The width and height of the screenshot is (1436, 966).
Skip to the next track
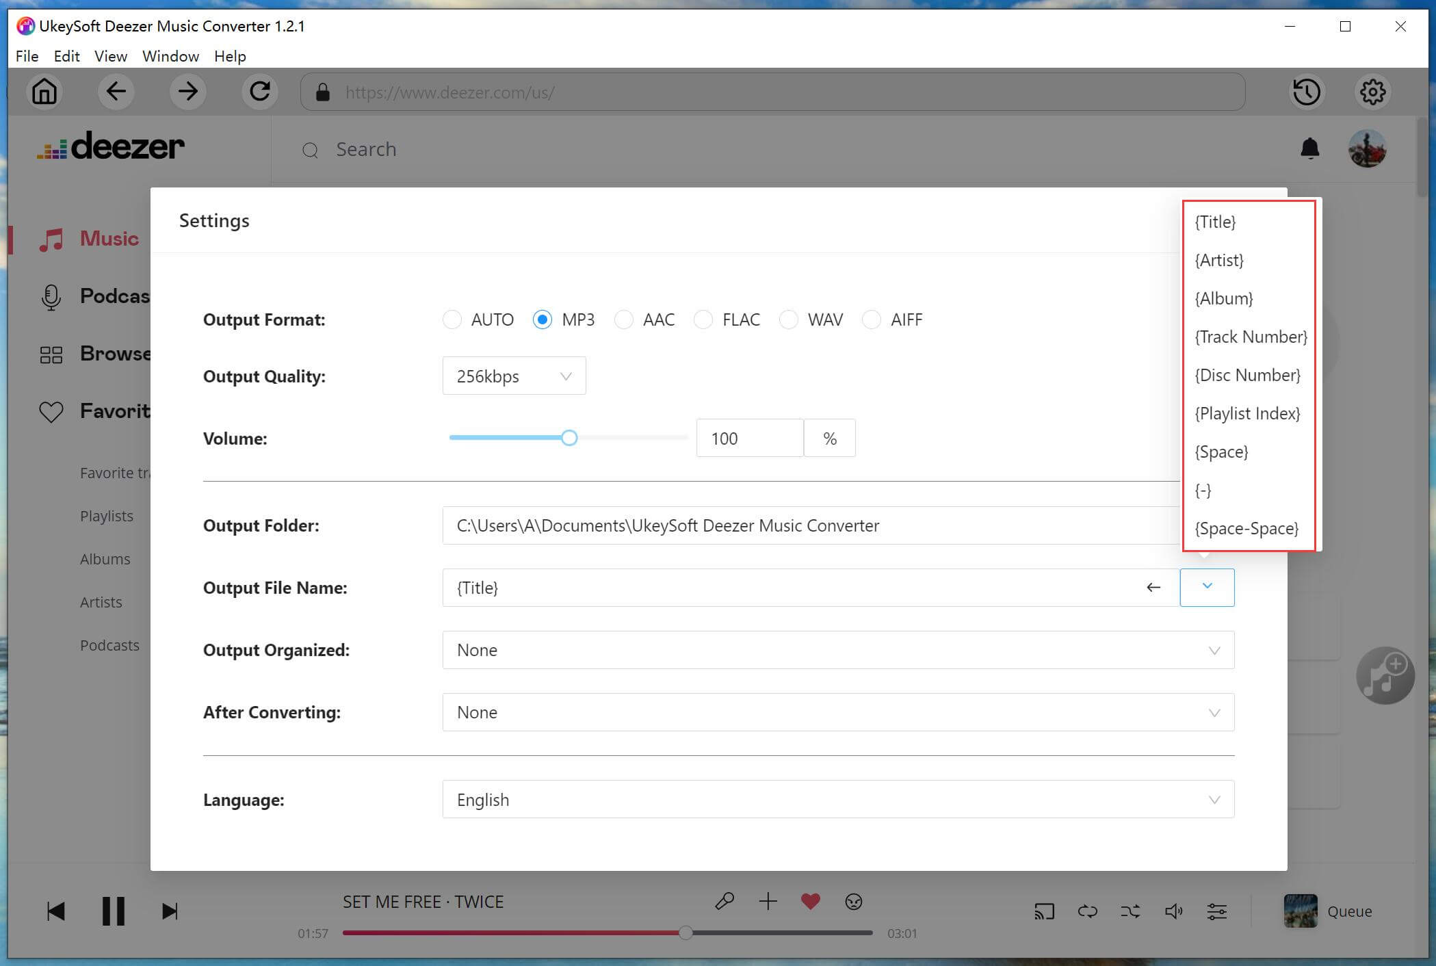(170, 911)
